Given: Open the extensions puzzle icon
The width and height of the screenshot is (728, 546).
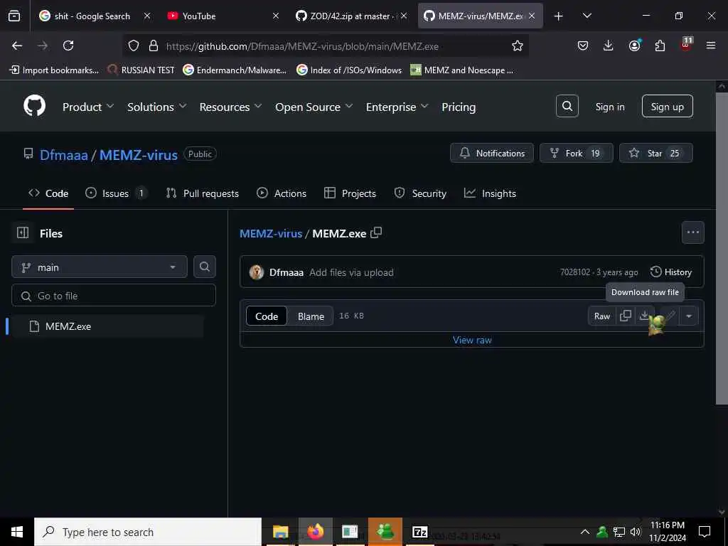Looking at the screenshot, I should [x=660, y=45].
